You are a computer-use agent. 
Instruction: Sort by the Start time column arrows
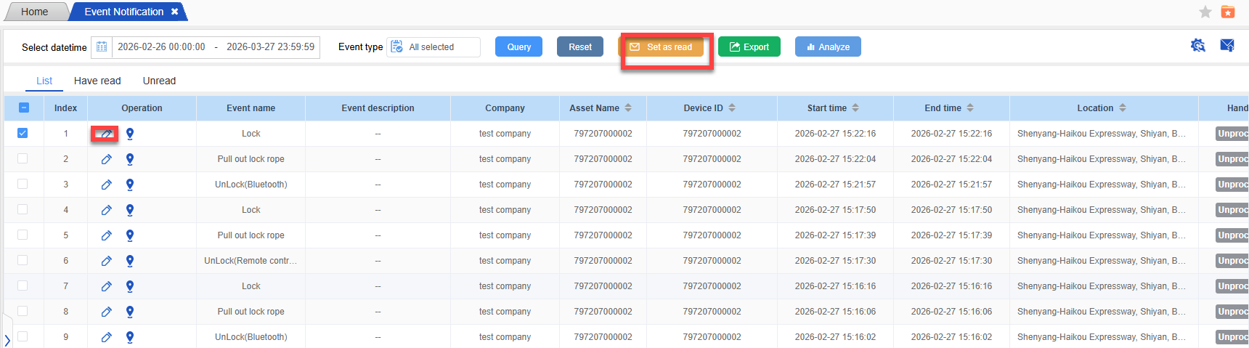coord(855,108)
